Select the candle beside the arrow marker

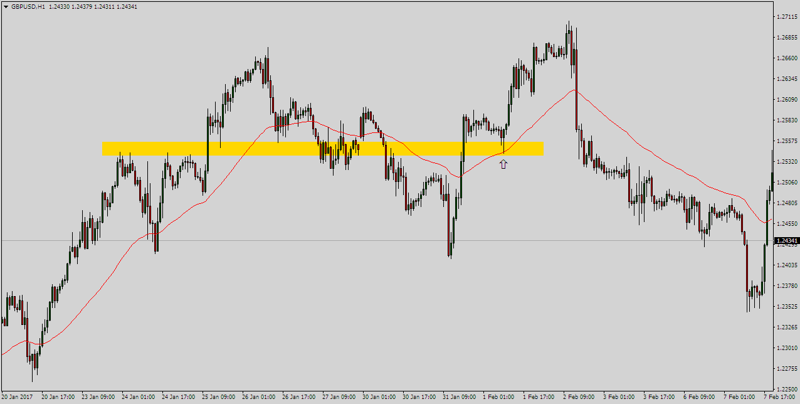click(x=503, y=144)
